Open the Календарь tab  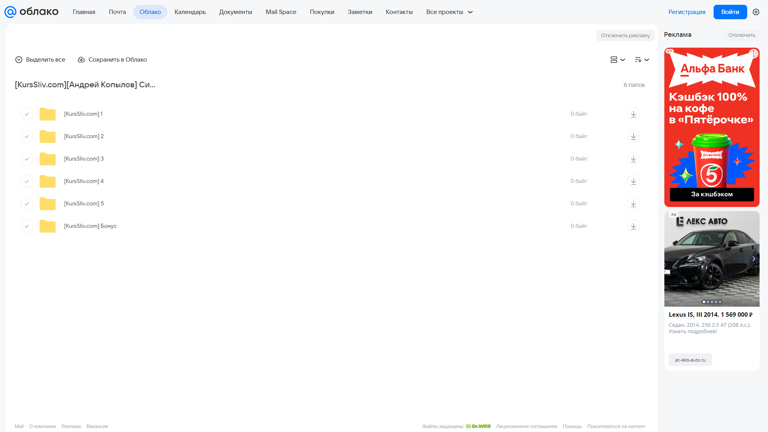(x=190, y=12)
